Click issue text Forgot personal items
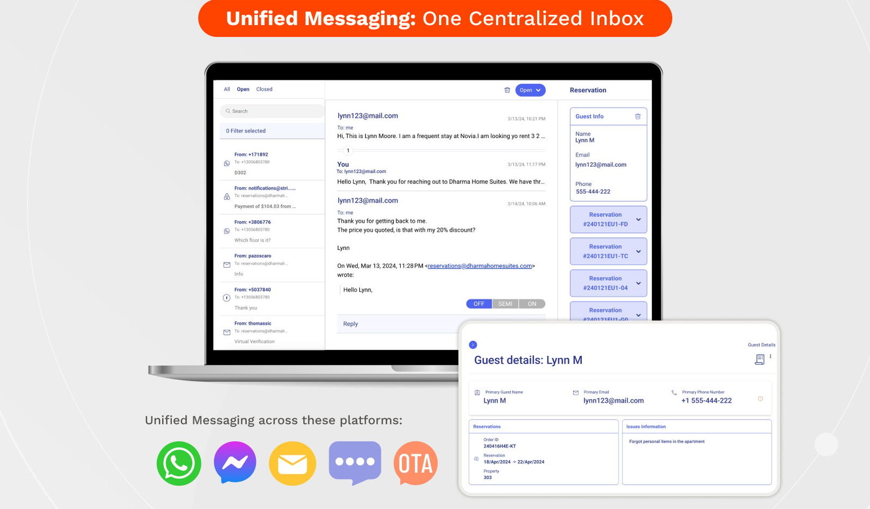The image size is (870, 509). click(x=667, y=442)
